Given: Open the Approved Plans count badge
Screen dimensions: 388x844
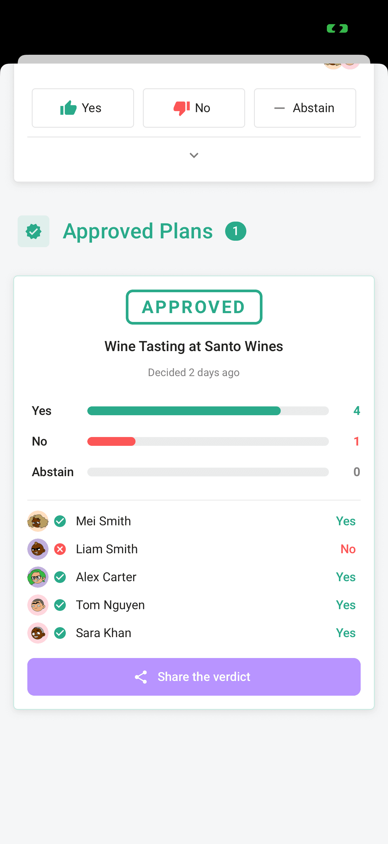Looking at the screenshot, I should point(235,231).
